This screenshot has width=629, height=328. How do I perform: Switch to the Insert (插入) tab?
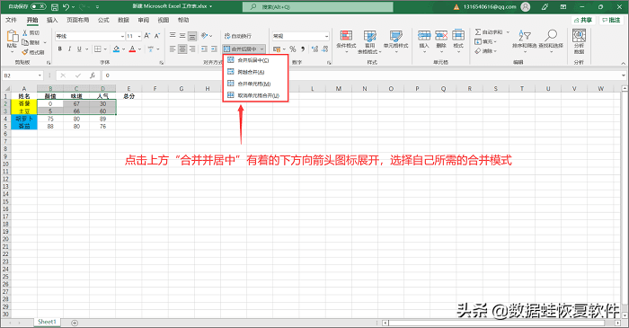click(x=52, y=20)
